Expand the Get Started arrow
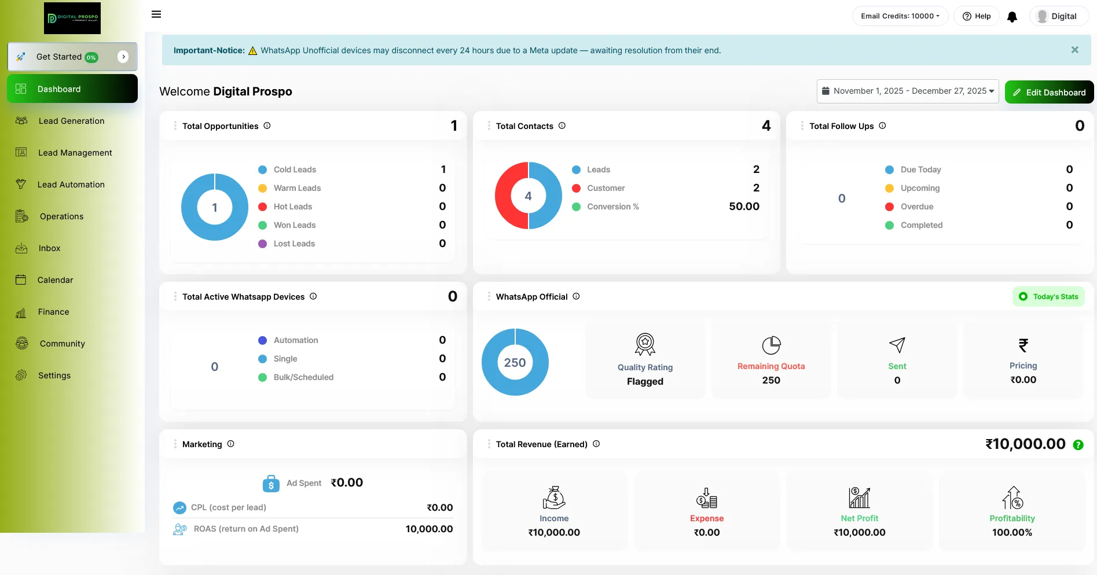Screen dimensions: 1097x575 [123, 57]
